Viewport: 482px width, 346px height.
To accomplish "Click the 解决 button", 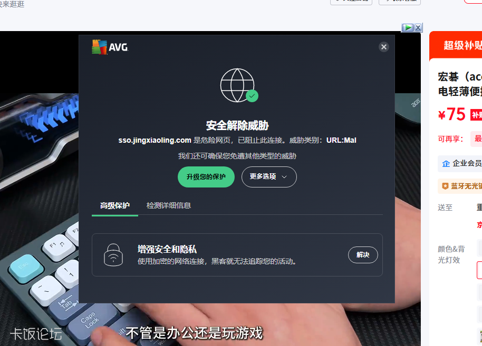I will [363, 255].
